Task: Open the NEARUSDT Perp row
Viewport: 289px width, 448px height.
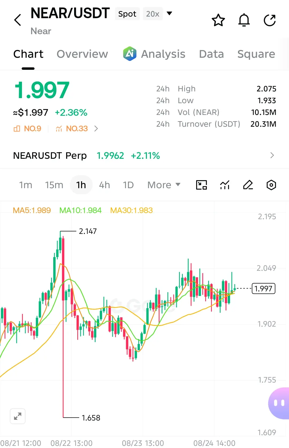Action: (144, 155)
